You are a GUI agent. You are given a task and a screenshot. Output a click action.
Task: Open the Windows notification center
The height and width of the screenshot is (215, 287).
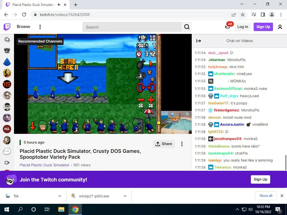click(278, 209)
